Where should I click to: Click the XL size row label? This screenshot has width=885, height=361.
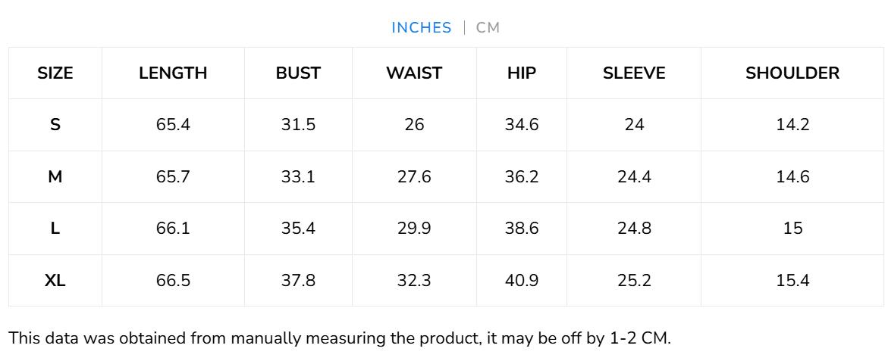[55, 281]
